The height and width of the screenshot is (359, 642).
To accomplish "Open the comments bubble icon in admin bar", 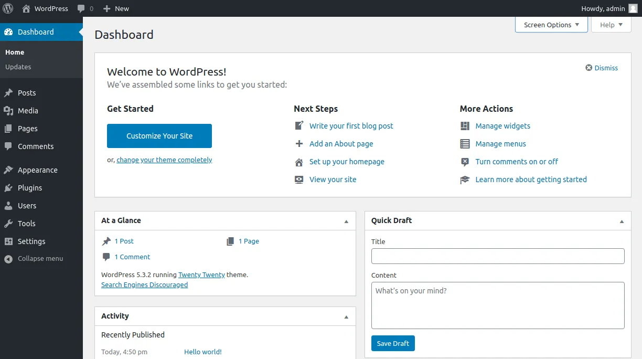I will (x=81, y=9).
